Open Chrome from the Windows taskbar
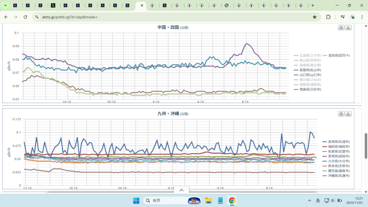The image size is (368, 207). coord(232,201)
